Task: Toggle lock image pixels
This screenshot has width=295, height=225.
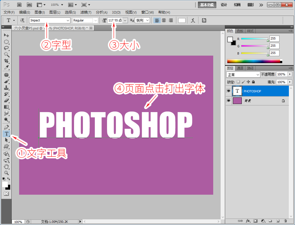Action: [x=243, y=82]
